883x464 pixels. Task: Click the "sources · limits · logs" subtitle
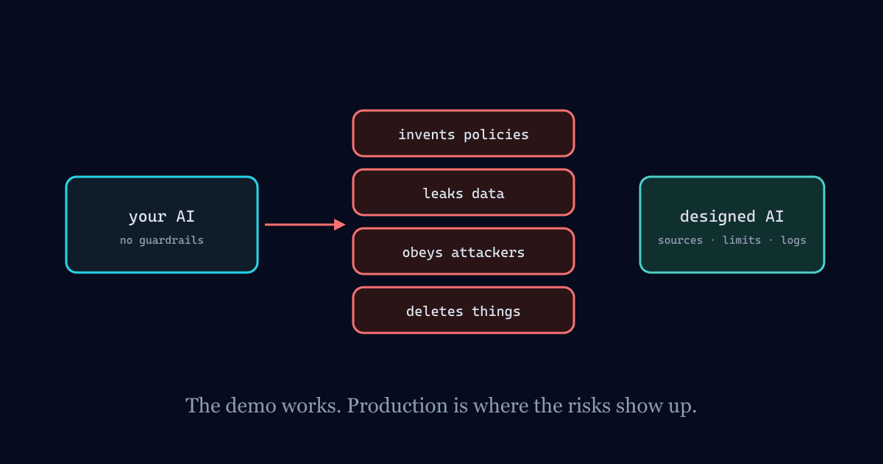(x=732, y=240)
